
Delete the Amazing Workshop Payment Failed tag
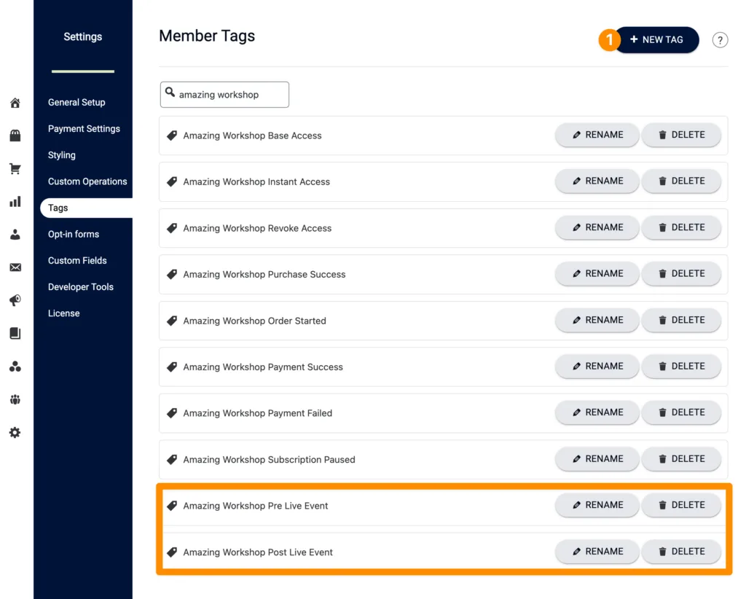(681, 412)
